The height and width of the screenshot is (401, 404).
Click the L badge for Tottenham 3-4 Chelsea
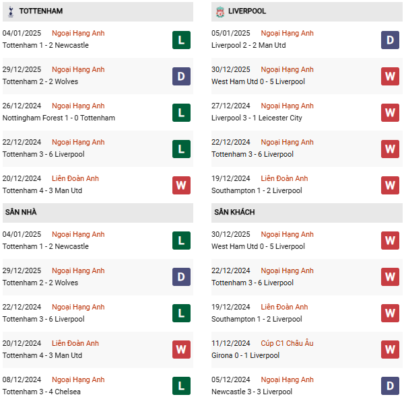[x=181, y=386]
